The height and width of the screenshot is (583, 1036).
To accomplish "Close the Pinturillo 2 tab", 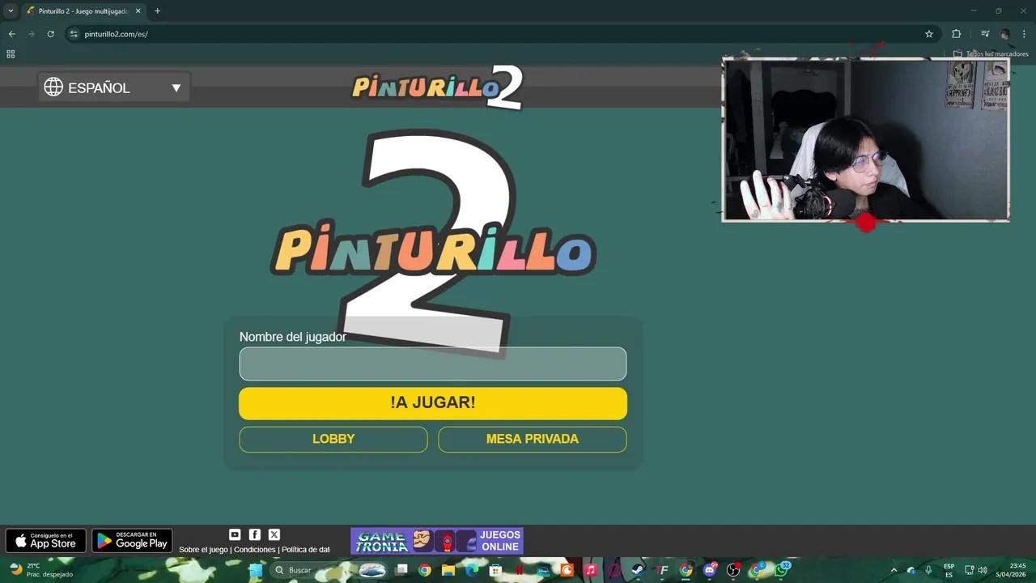I will coord(138,11).
